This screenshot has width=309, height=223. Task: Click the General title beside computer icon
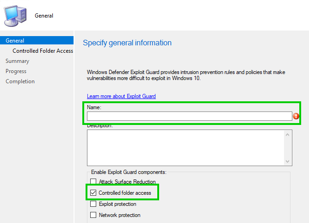[44, 16]
